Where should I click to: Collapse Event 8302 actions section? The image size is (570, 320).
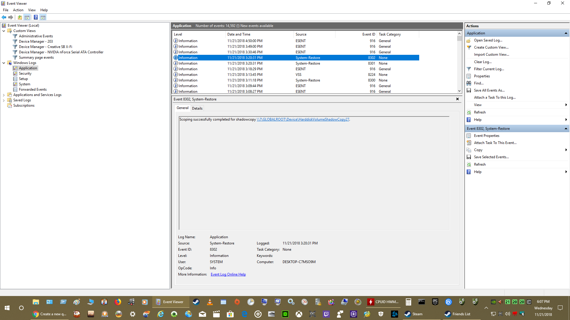pyautogui.click(x=566, y=129)
